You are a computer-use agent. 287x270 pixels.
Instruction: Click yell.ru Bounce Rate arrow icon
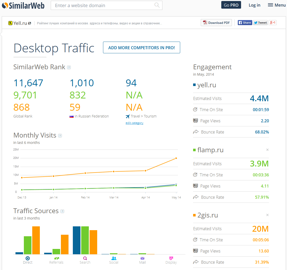(196, 132)
